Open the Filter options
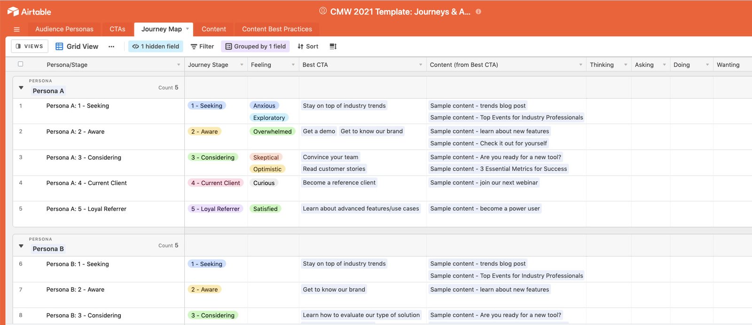Screen dimensions: 752x325 (x=202, y=46)
